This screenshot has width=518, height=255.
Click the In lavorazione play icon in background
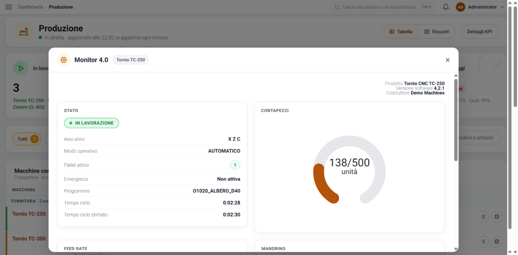[x=21, y=68]
